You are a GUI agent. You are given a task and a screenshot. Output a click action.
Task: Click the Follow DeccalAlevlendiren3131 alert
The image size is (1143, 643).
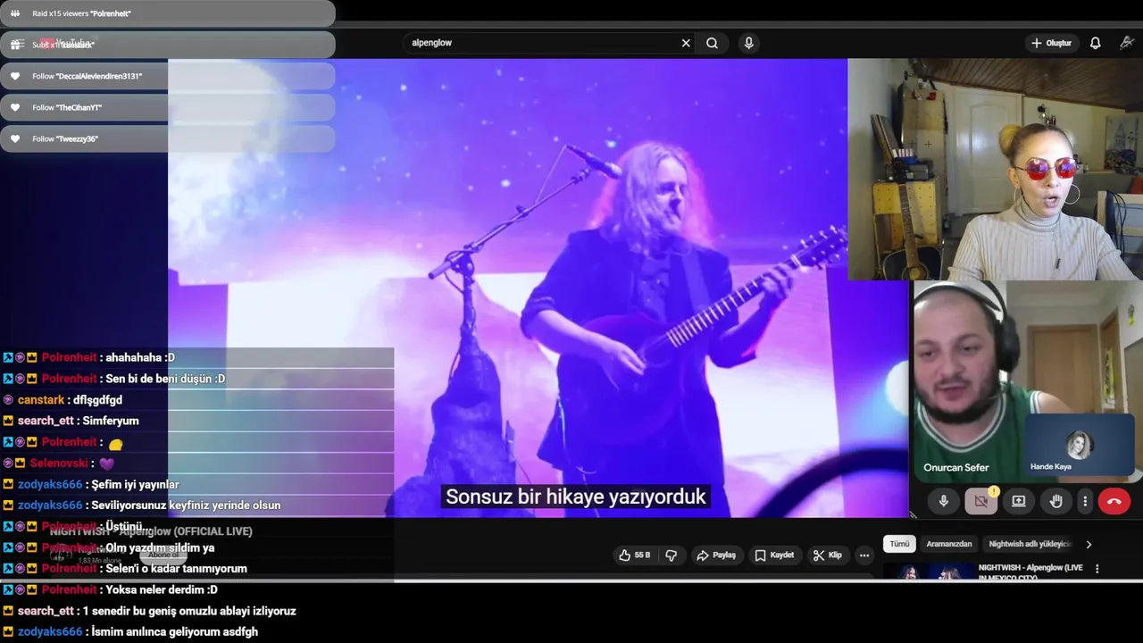point(168,76)
